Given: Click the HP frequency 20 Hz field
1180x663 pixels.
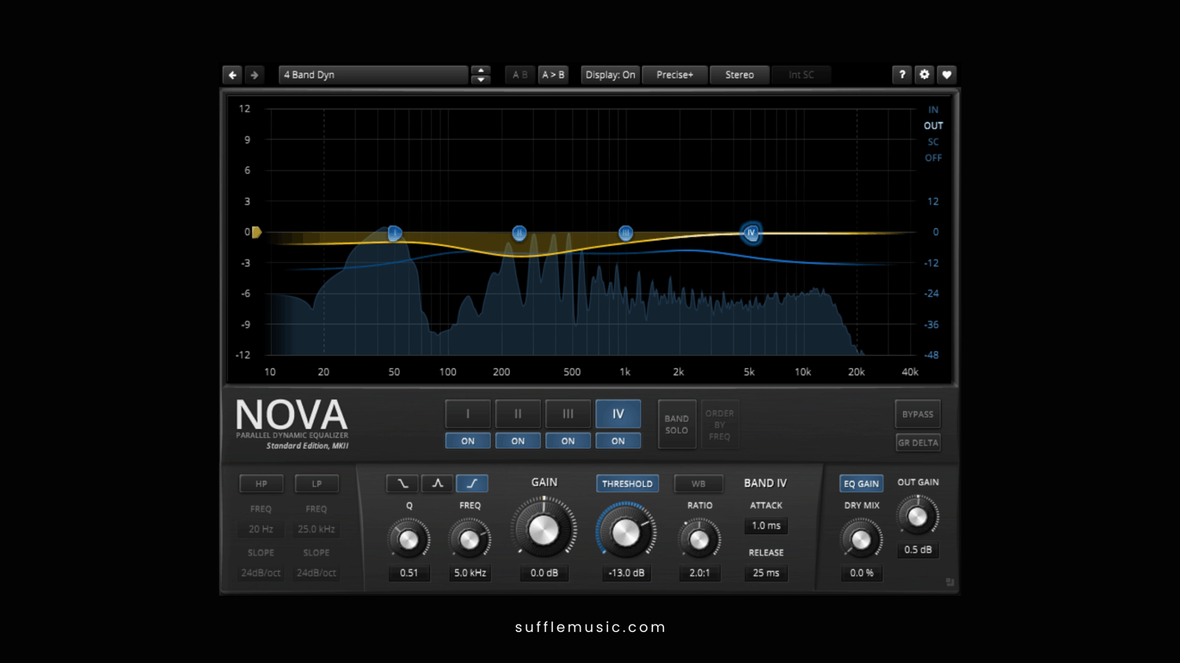Looking at the screenshot, I should (261, 529).
